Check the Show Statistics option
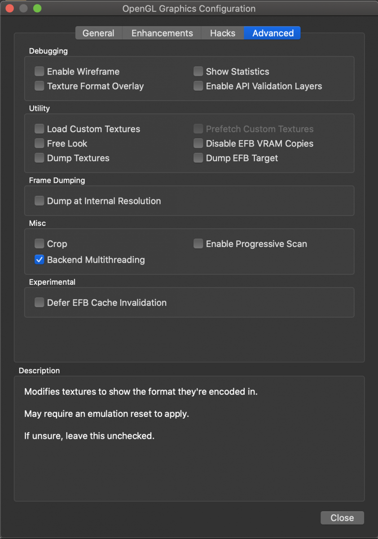This screenshot has width=378, height=539. pyautogui.click(x=198, y=71)
